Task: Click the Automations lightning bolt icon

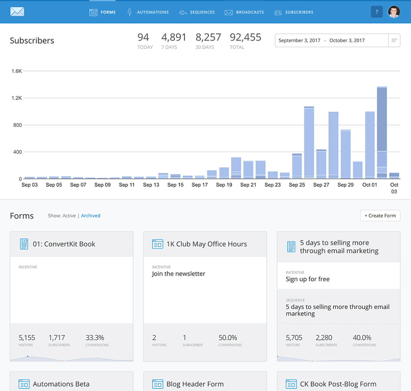Action: point(129,12)
